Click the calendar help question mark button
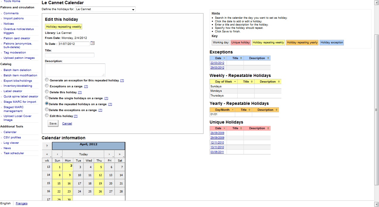This screenshot has width=379, height=207. coord(47,146)
